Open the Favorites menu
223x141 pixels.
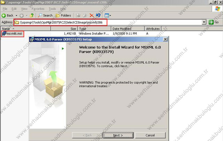[x=38, y=9]
